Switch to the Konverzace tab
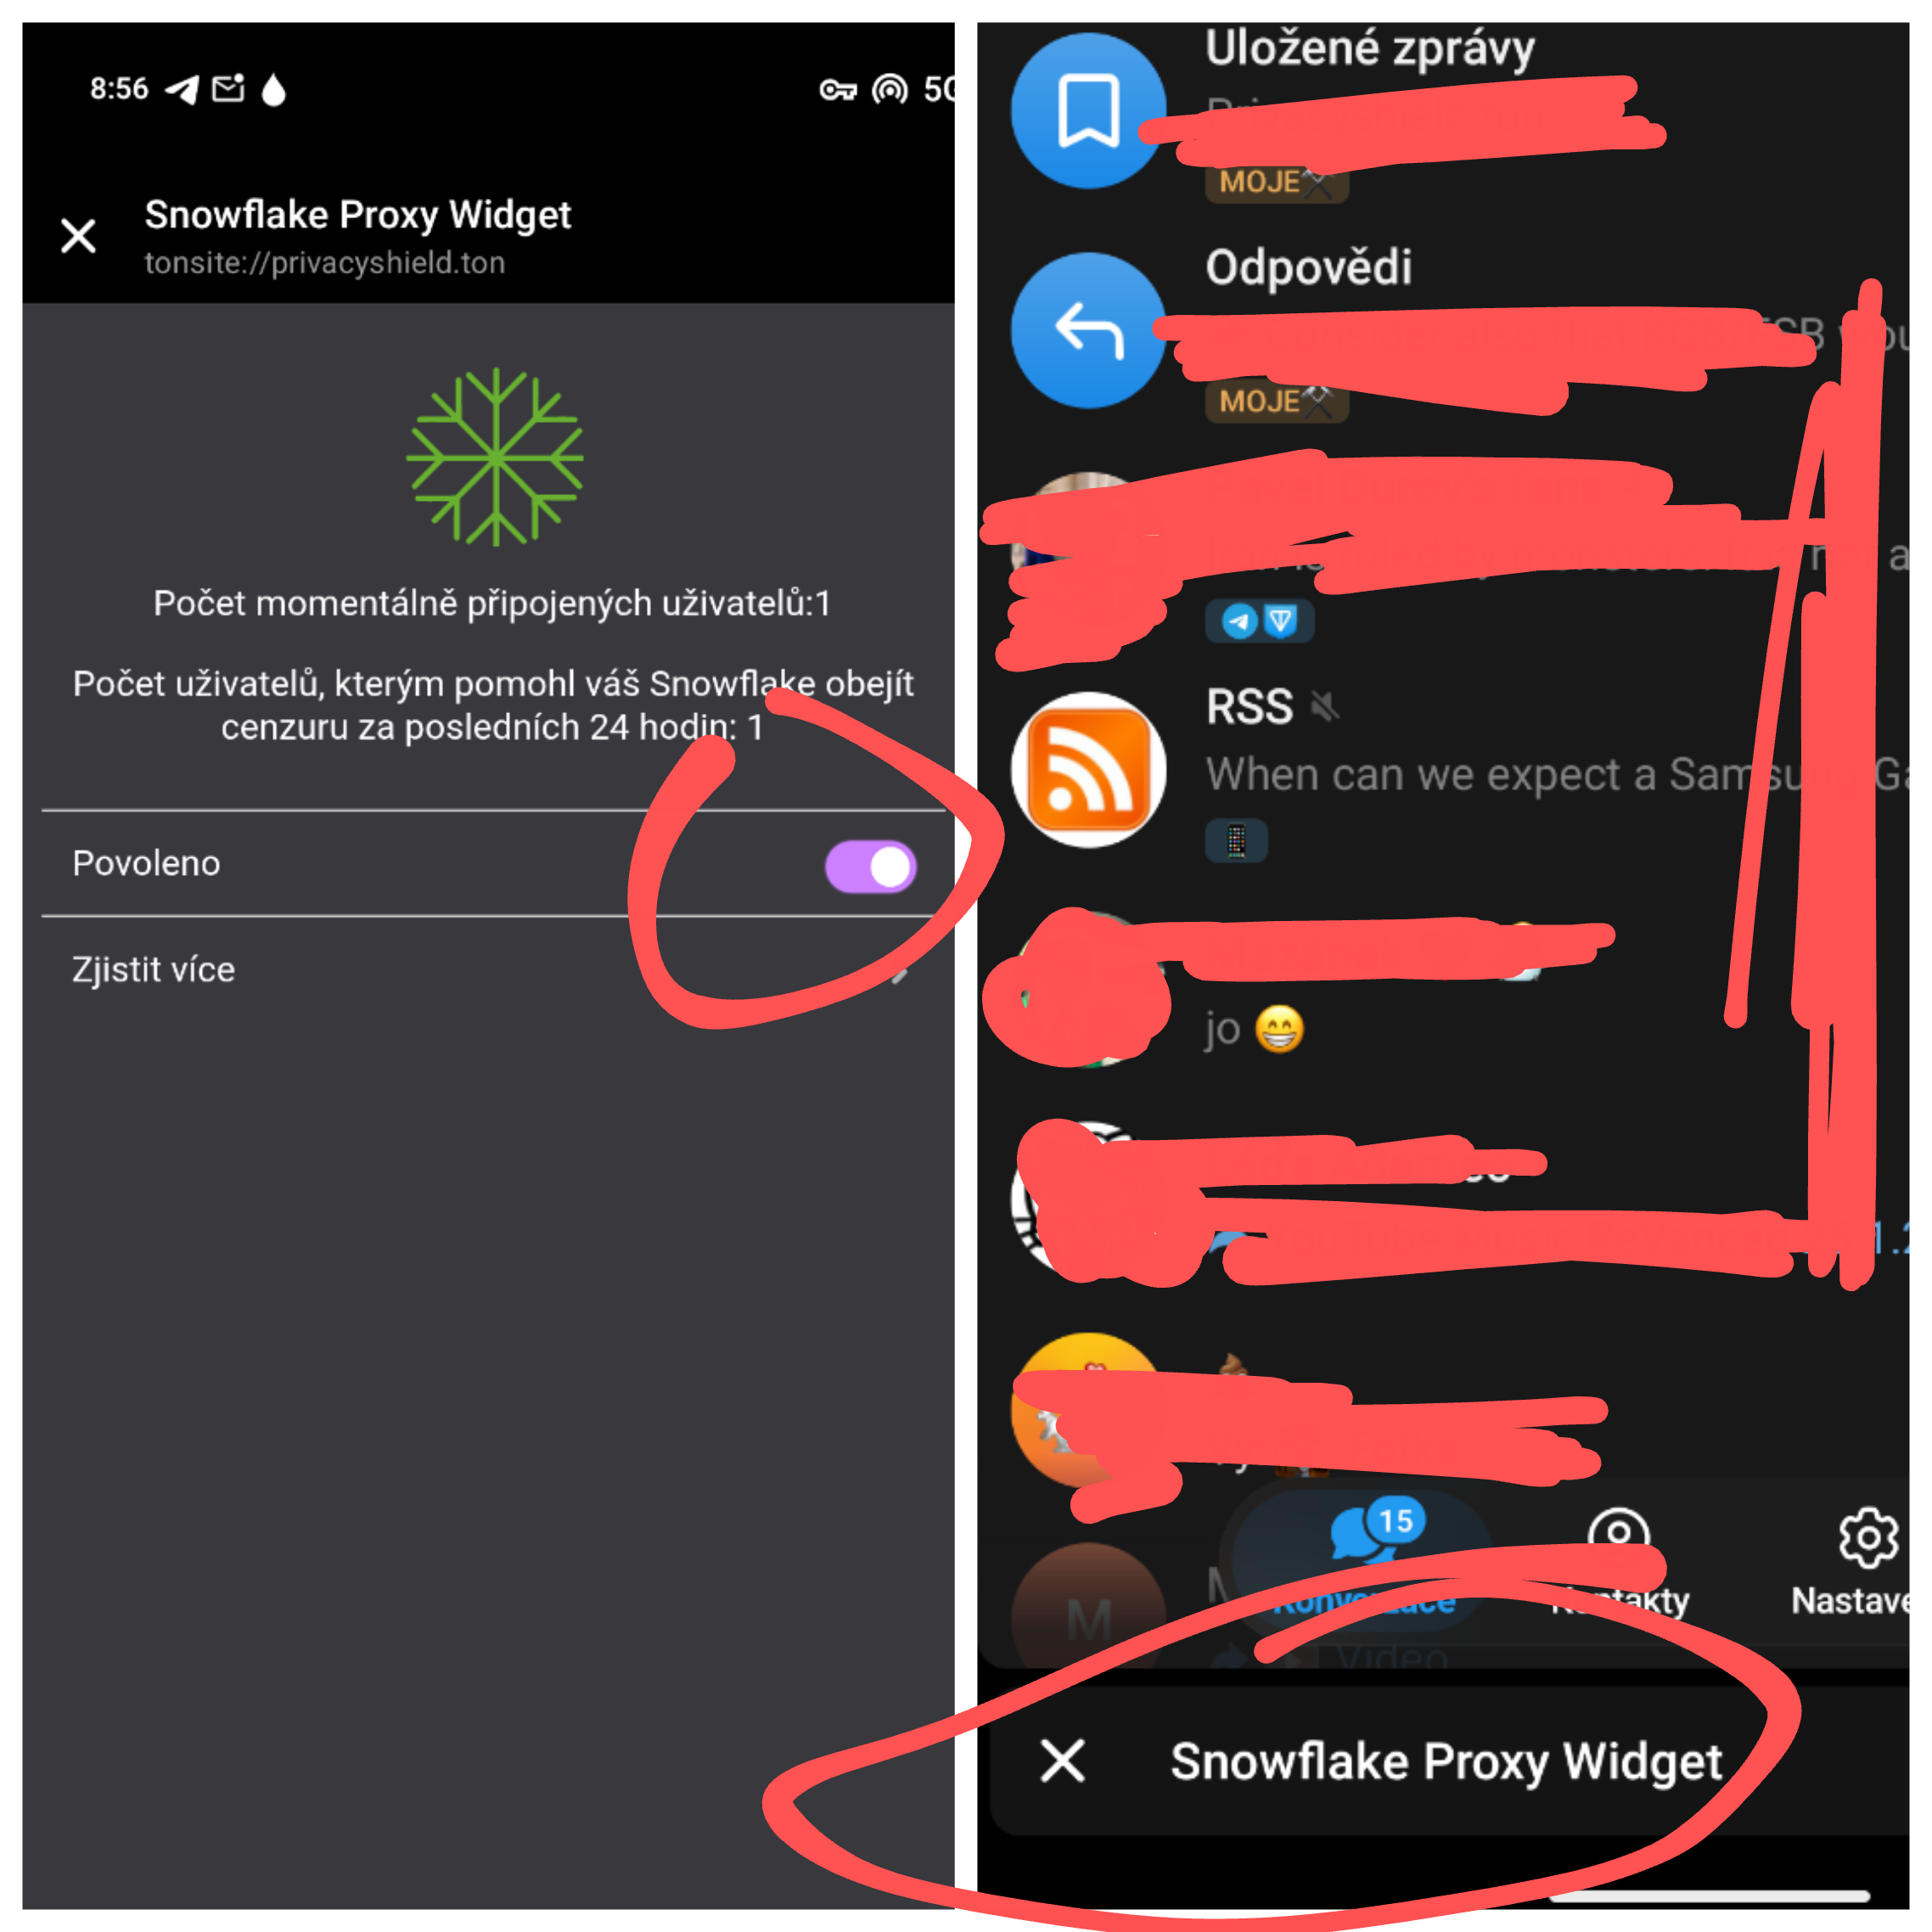This screenshot has width=1932, height=1932. pos(1363,1561)
